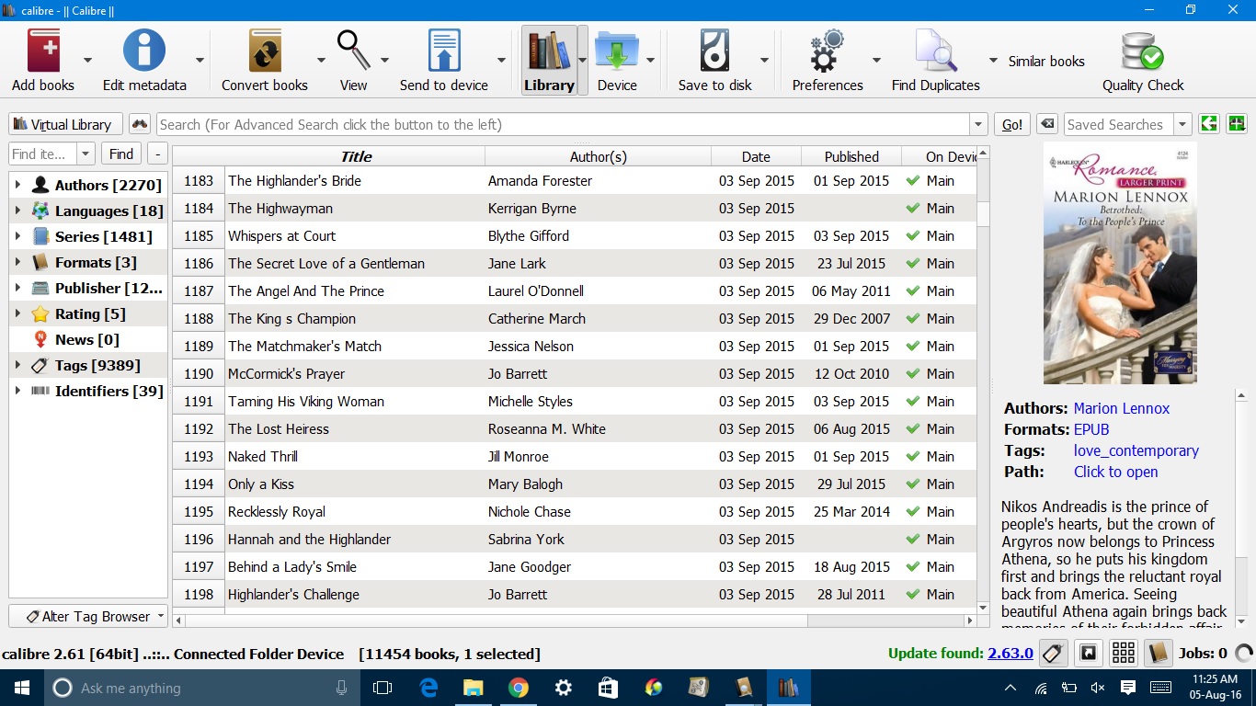
Task: Click the Find button in tag browser
Action: click(x=121, y=154)
